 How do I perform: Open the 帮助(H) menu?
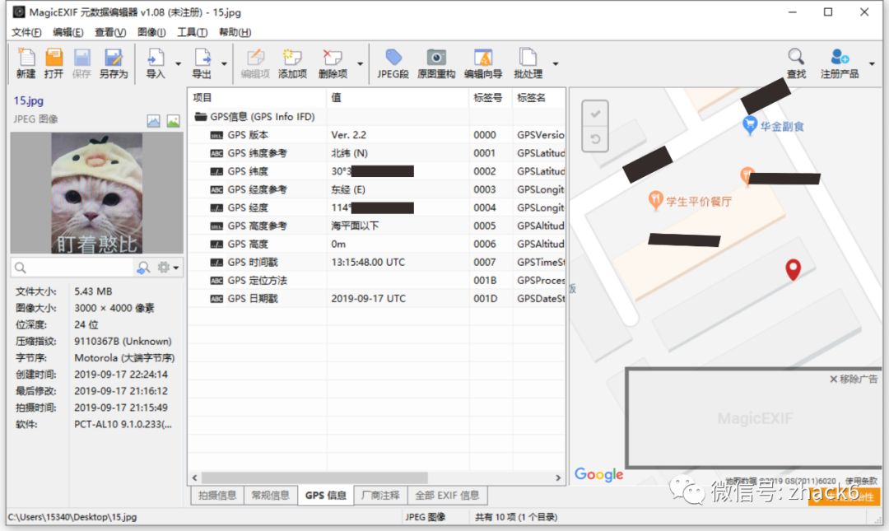tap(235, 32)
